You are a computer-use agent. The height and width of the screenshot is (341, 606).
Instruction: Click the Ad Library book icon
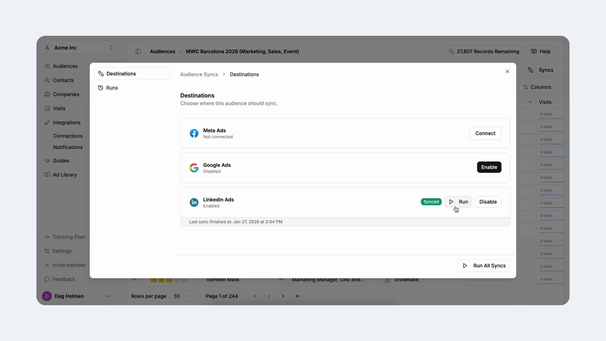click(47, 175)
